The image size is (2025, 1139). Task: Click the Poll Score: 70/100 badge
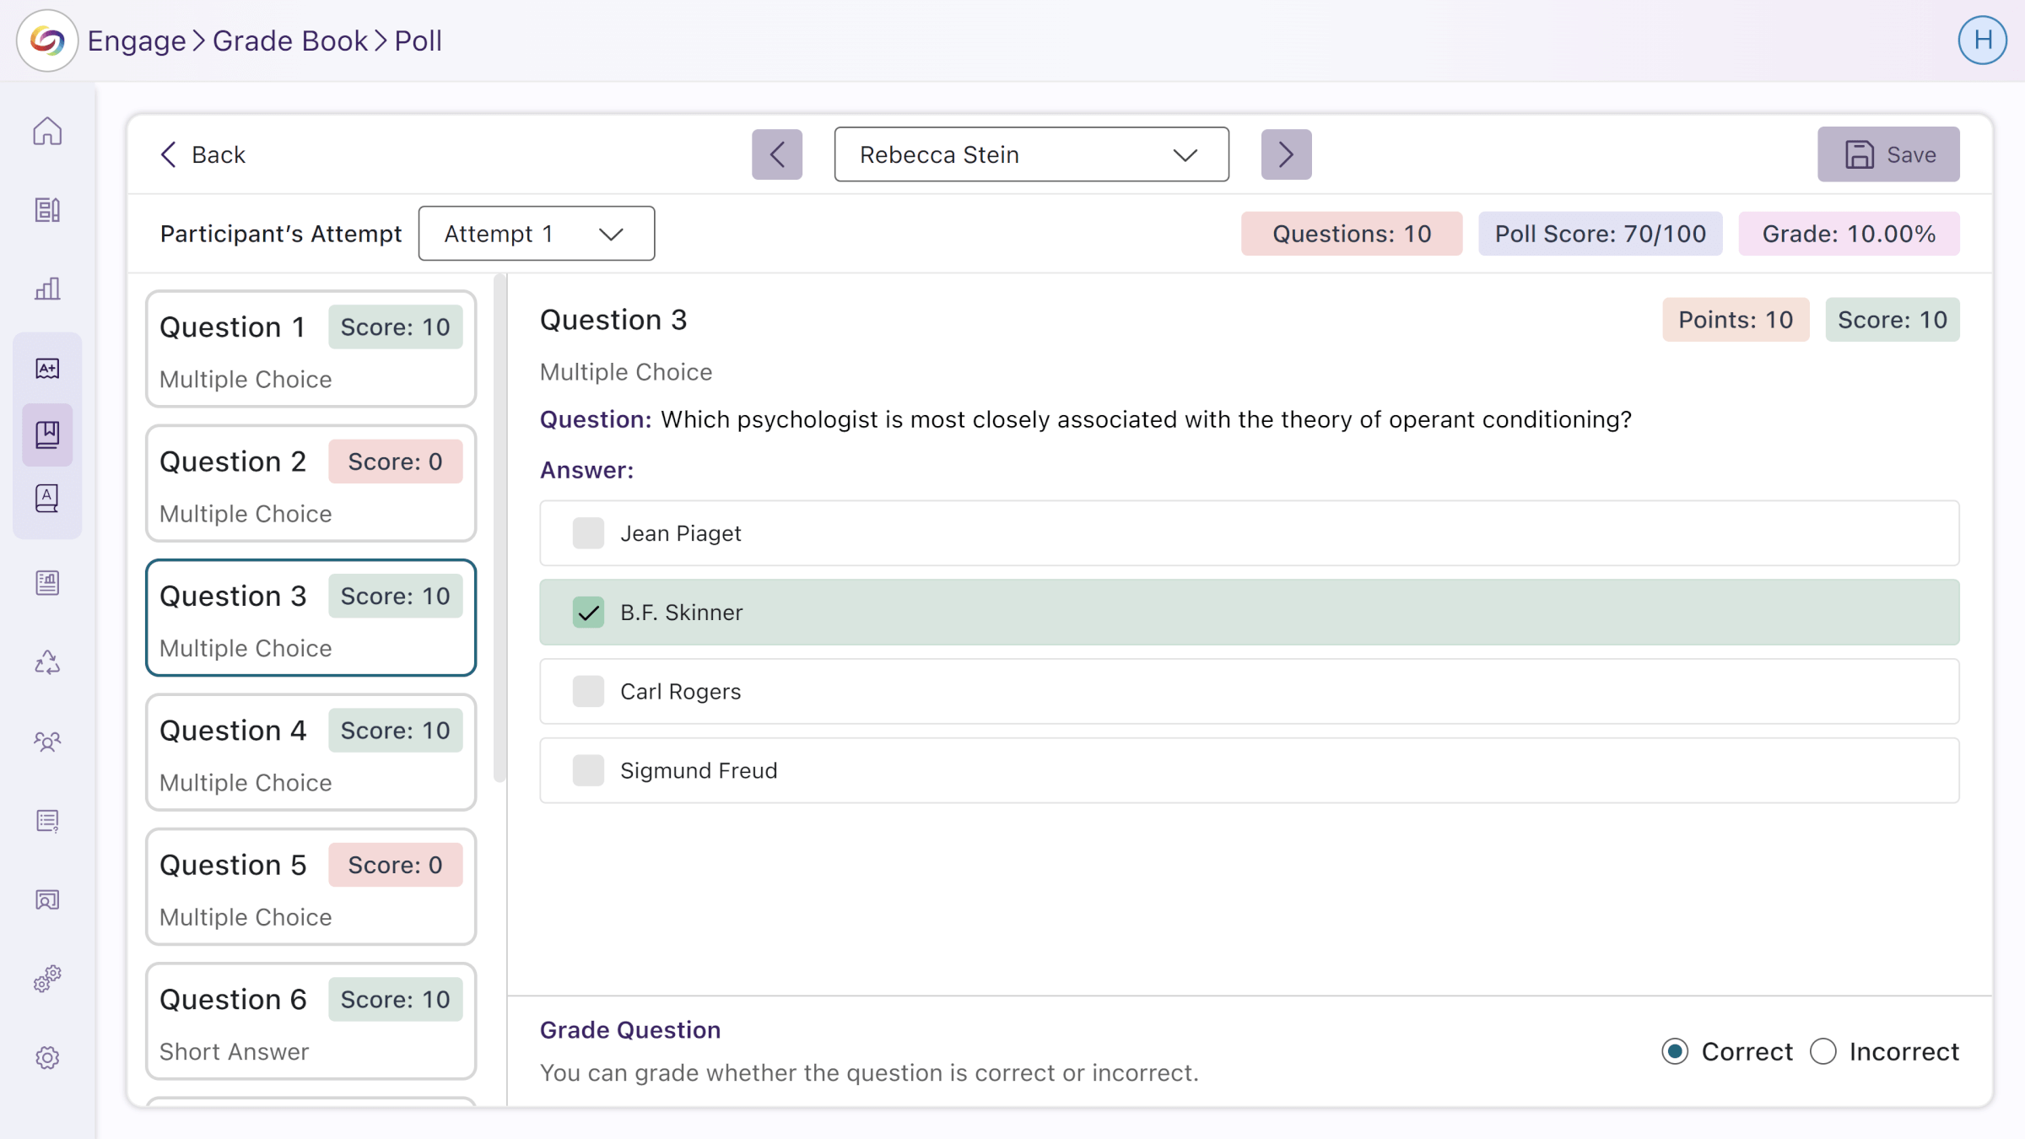pyautogui.click(x=1601, y=234)
